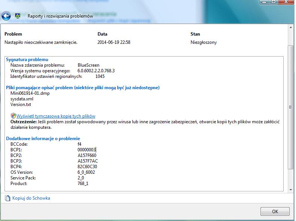The width and height of the screenshot is (296, 221).
Task: Confirm with the OK button
Action: (x=275, y=211)
